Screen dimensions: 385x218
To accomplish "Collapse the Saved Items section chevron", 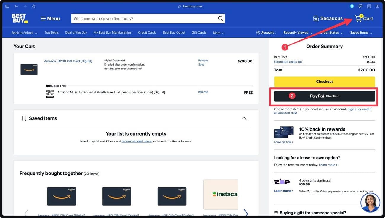I will pyautogui.click(x=244, y=118).
